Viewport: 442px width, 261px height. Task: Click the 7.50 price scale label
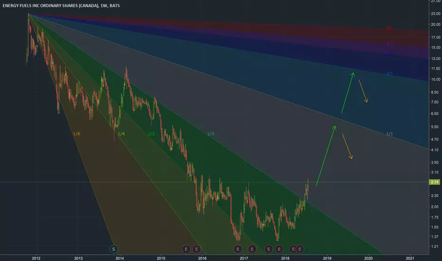tap(434, 102)
